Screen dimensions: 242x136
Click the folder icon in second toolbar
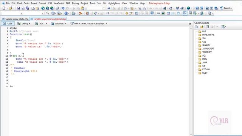pos(178,13)
